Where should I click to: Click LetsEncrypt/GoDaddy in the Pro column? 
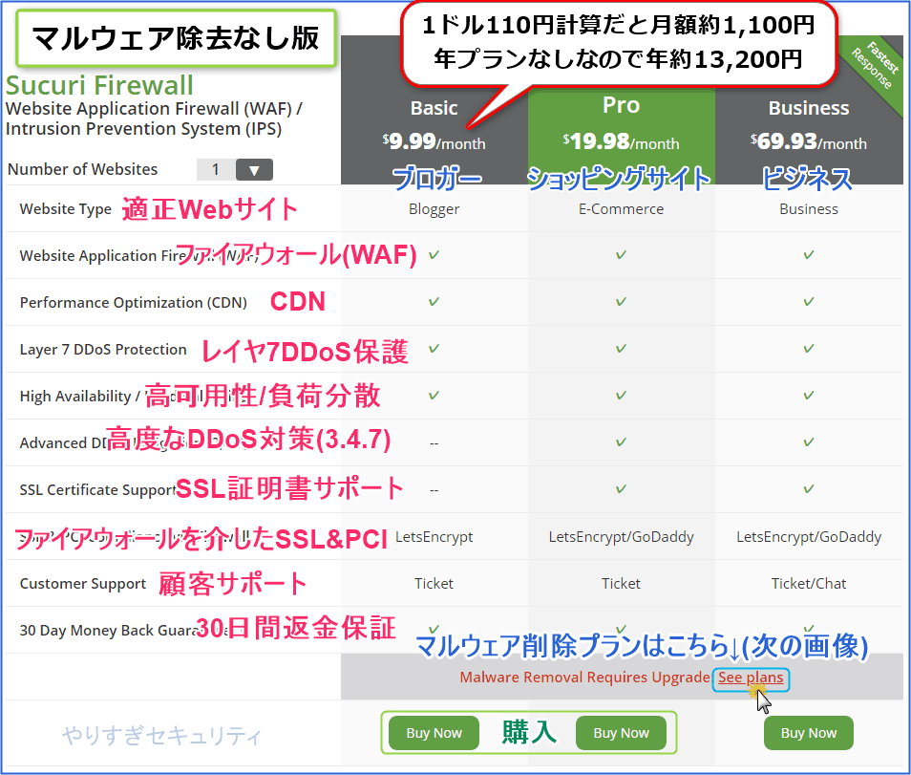pyautogui.click(x=621, y=537)
